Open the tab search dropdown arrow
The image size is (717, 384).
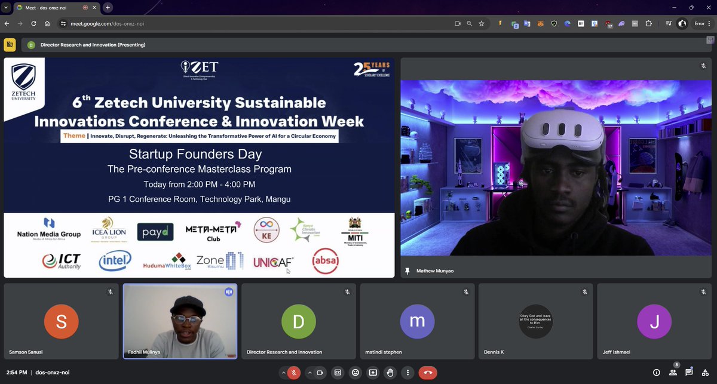pyautogui.click(x=5, y=8)
